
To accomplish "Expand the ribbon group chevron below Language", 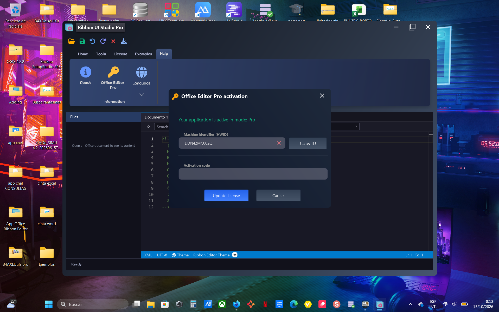I will [142, 95].
